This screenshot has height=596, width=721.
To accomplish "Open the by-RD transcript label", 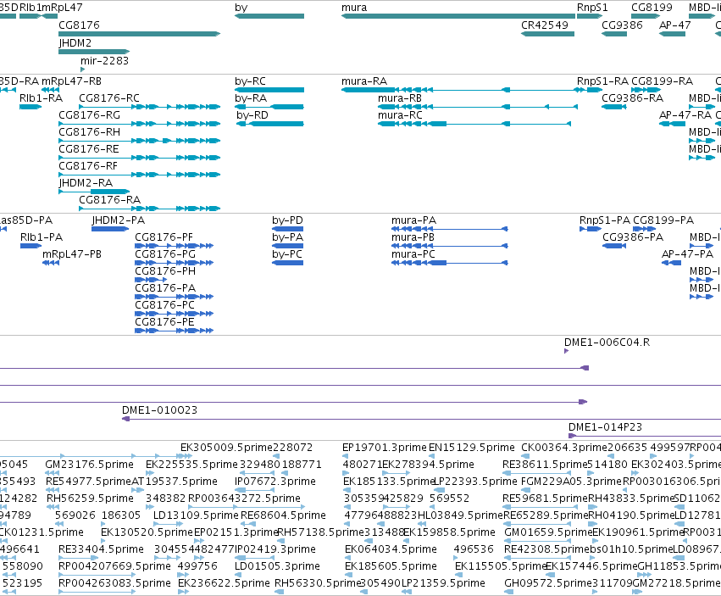I will click(x=252, y=115).
